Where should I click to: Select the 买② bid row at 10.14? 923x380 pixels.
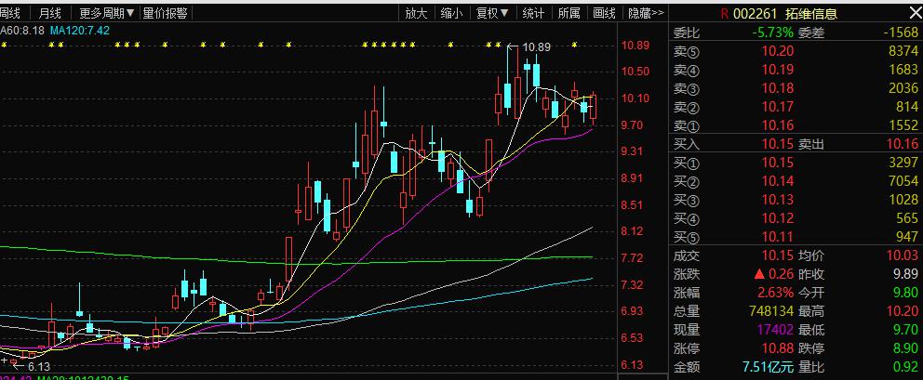coord(796,180)
